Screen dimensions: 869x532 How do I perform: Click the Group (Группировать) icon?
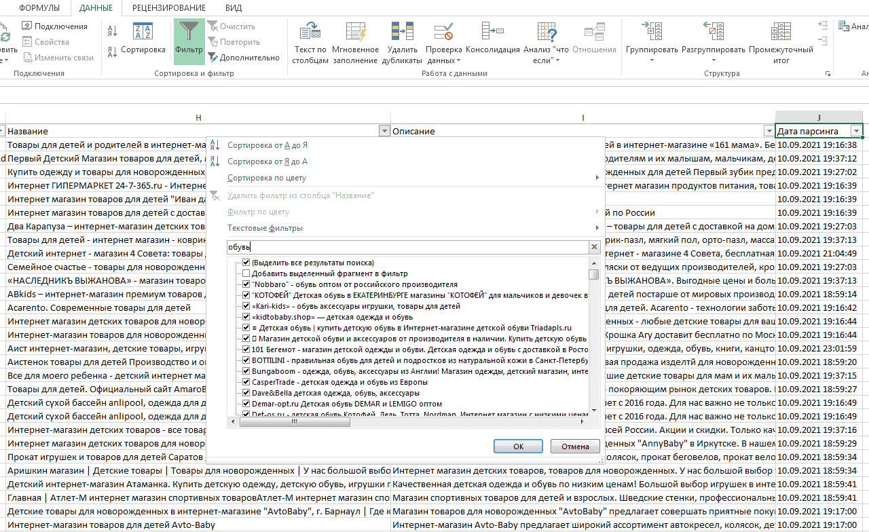pyautogui.click(x=653, y=31)
